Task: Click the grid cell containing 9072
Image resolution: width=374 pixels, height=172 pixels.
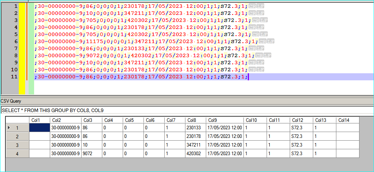Action: (92, 154)
